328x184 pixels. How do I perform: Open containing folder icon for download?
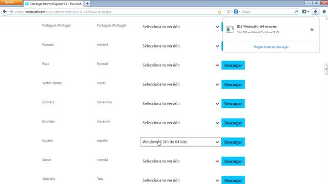coord(312,30)
